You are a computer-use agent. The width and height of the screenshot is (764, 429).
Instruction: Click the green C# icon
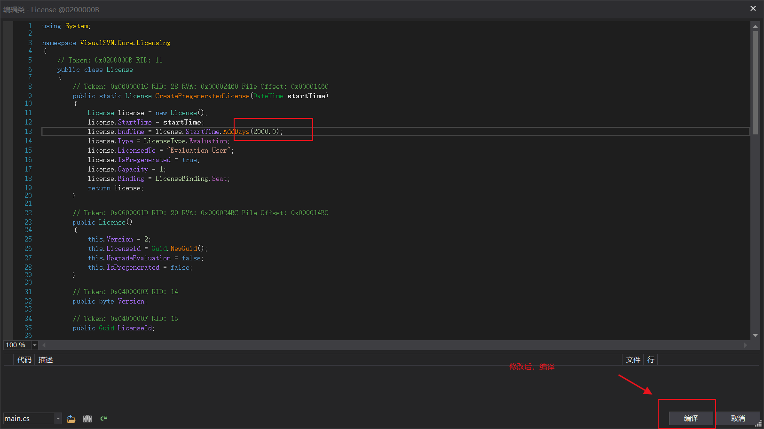104,419
